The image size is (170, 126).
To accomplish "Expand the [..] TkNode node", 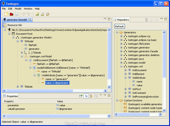I will click(x=22, y=52).
